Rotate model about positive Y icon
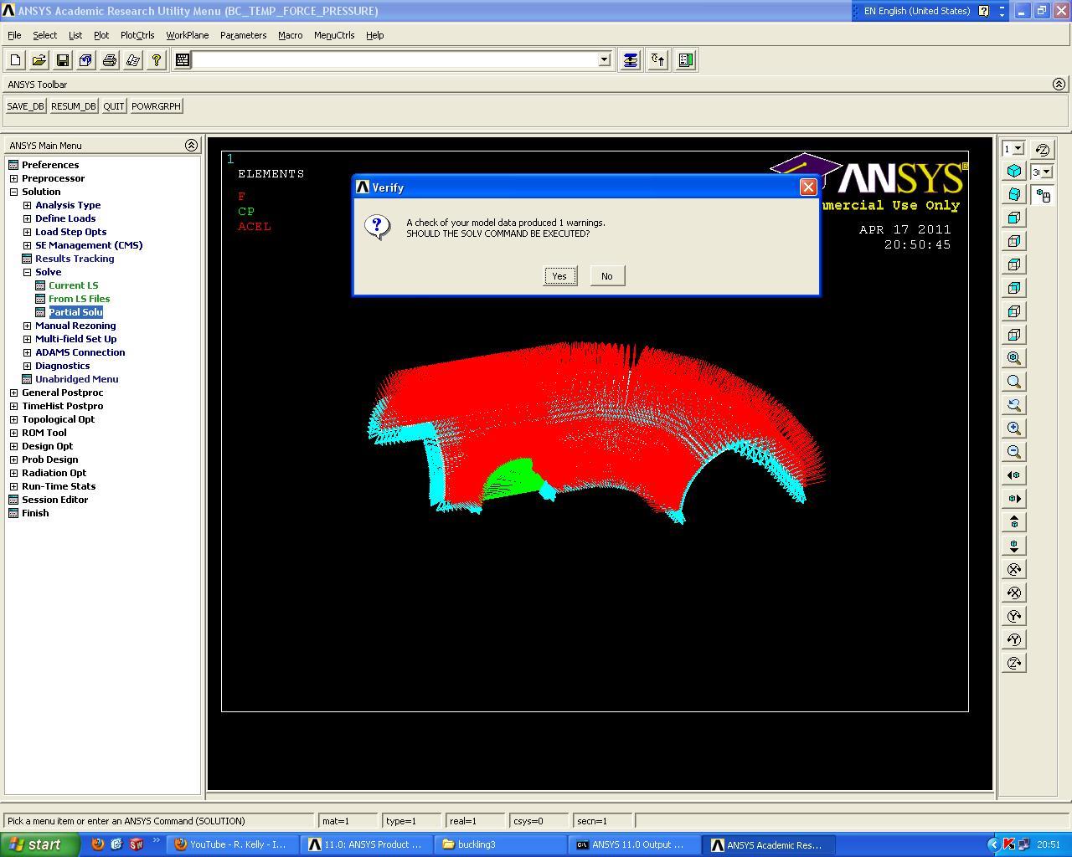1072x857 pixels. (x=1014, y=616)
